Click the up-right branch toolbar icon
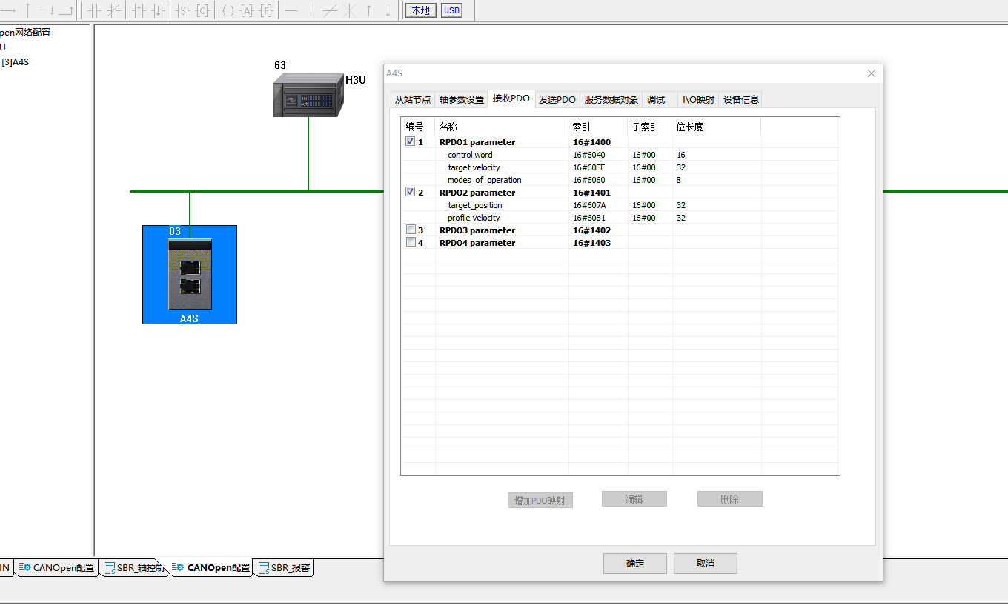Image resolution: width=1008 pixels, height=608 pixels. point(66,10)
